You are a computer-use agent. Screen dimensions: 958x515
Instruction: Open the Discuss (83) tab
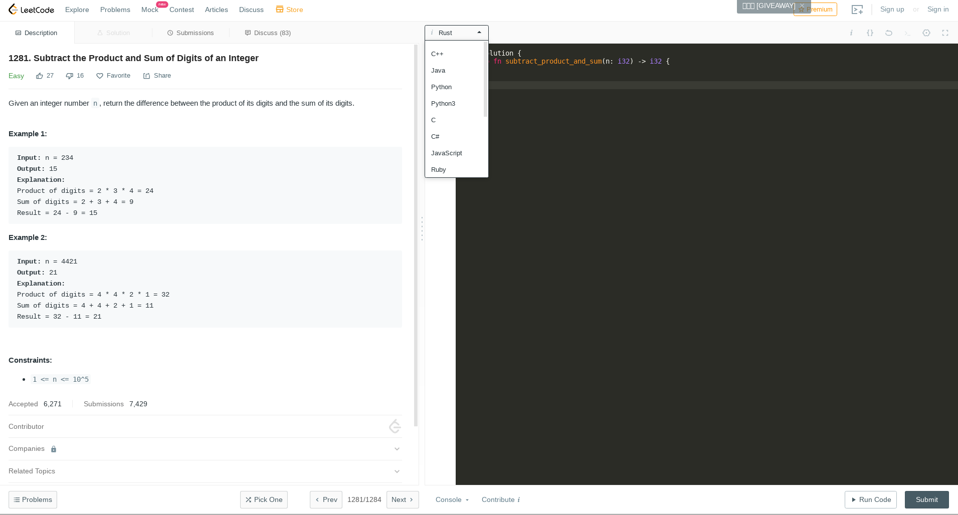(x=268, y=33)
